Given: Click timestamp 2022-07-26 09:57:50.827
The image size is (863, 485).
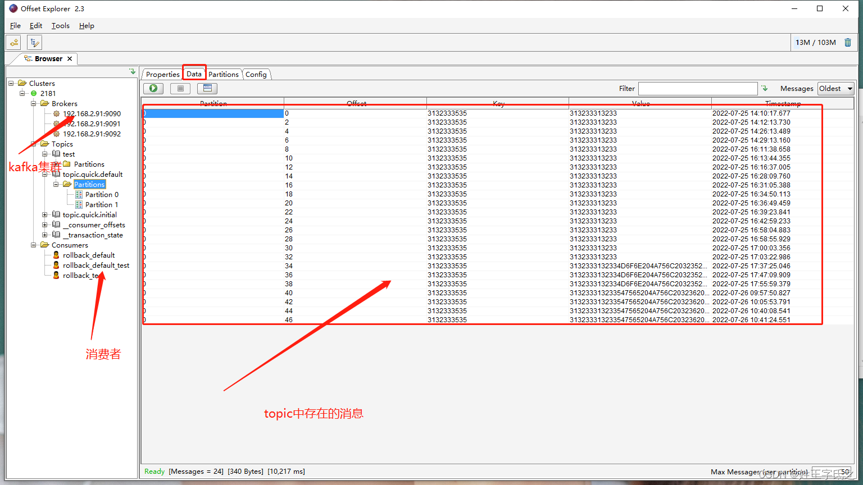Looking at the screenshot, I should [x=751, y=293].
